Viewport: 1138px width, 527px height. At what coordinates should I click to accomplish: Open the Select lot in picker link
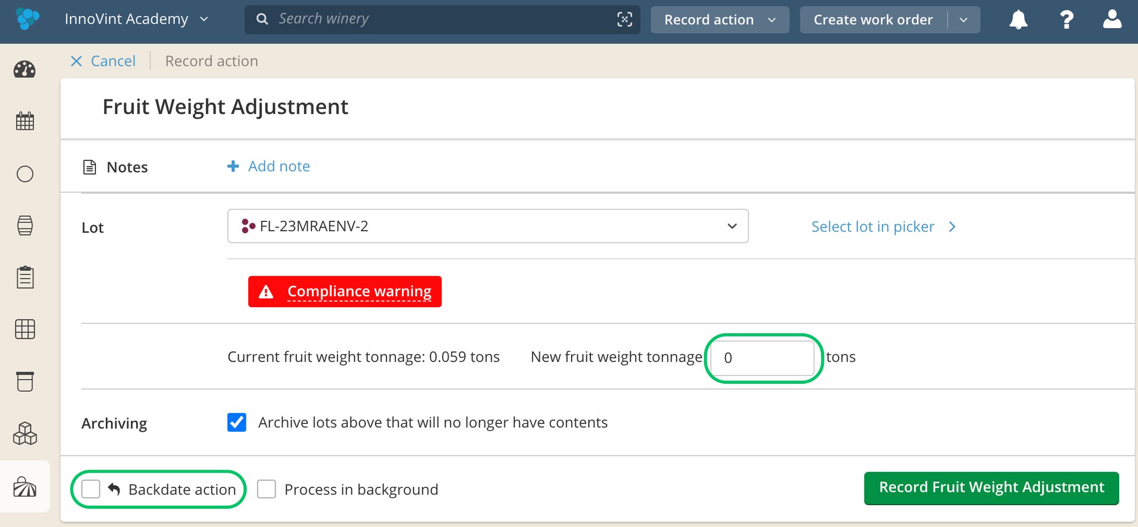coord(872,226)
